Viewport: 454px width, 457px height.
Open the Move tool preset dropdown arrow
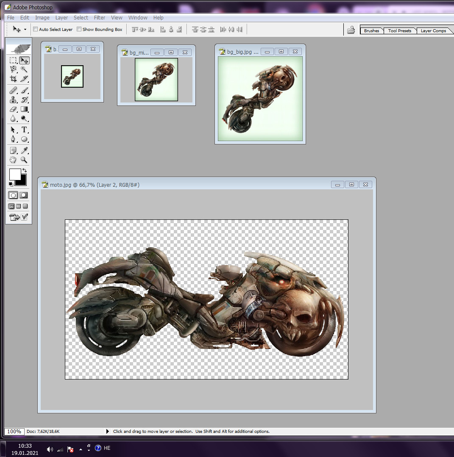(x=25, y=30)
